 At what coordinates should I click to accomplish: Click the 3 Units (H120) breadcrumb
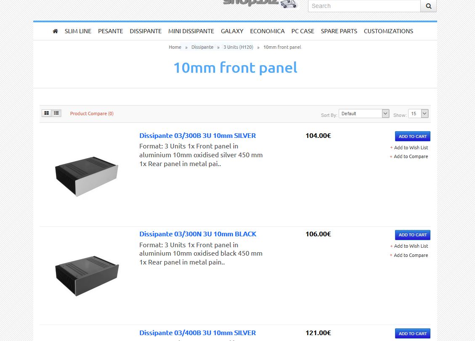tap(238, 47)
